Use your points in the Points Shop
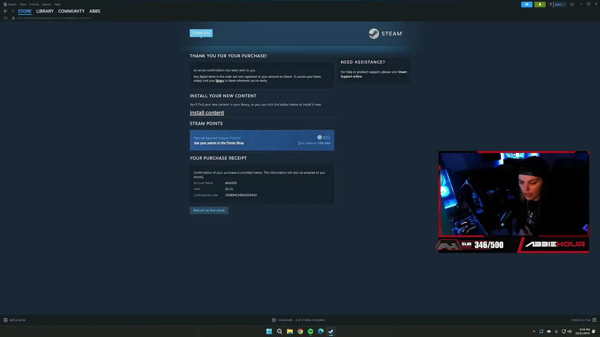This screenshot has height=337, width=600. point(219,143)
